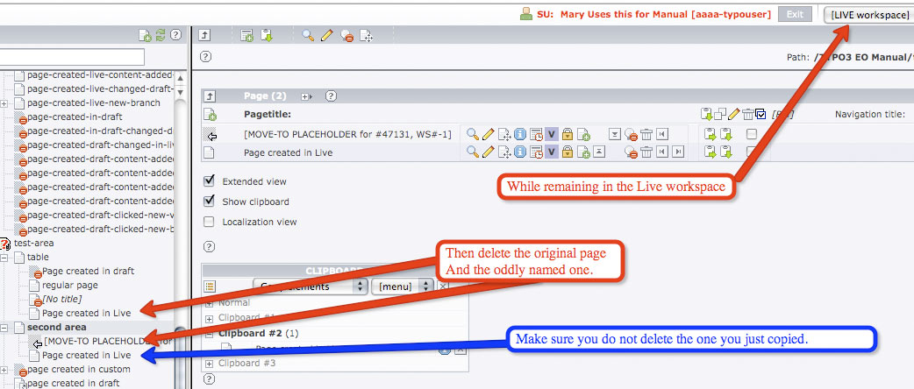
Task: Open the clipboard [menu] dropdown
Action: tap(403, 286)
